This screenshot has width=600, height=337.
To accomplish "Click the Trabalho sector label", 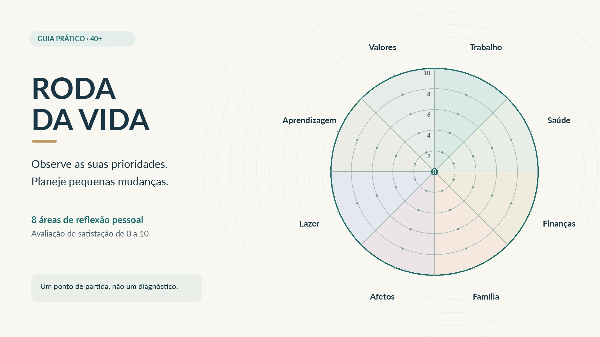I will point(486,47).
